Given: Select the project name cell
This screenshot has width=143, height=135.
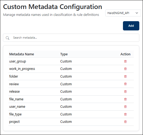Looking at the screenshot, I should pyautogui.click(x=15, y=122).
